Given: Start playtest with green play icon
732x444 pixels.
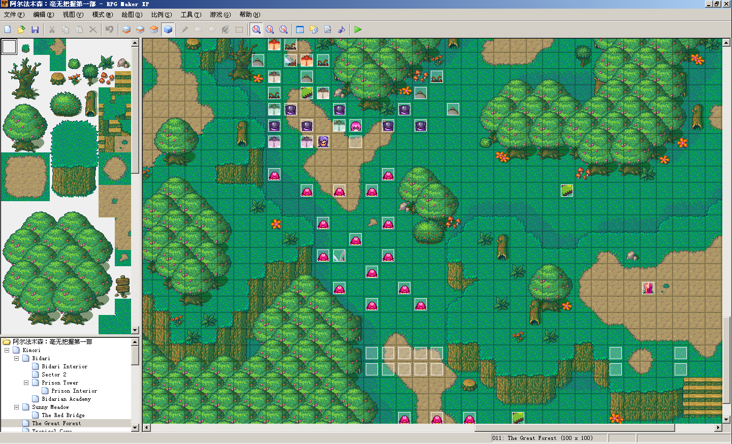Looking at the screenshot, I should [x=358, y=29].
